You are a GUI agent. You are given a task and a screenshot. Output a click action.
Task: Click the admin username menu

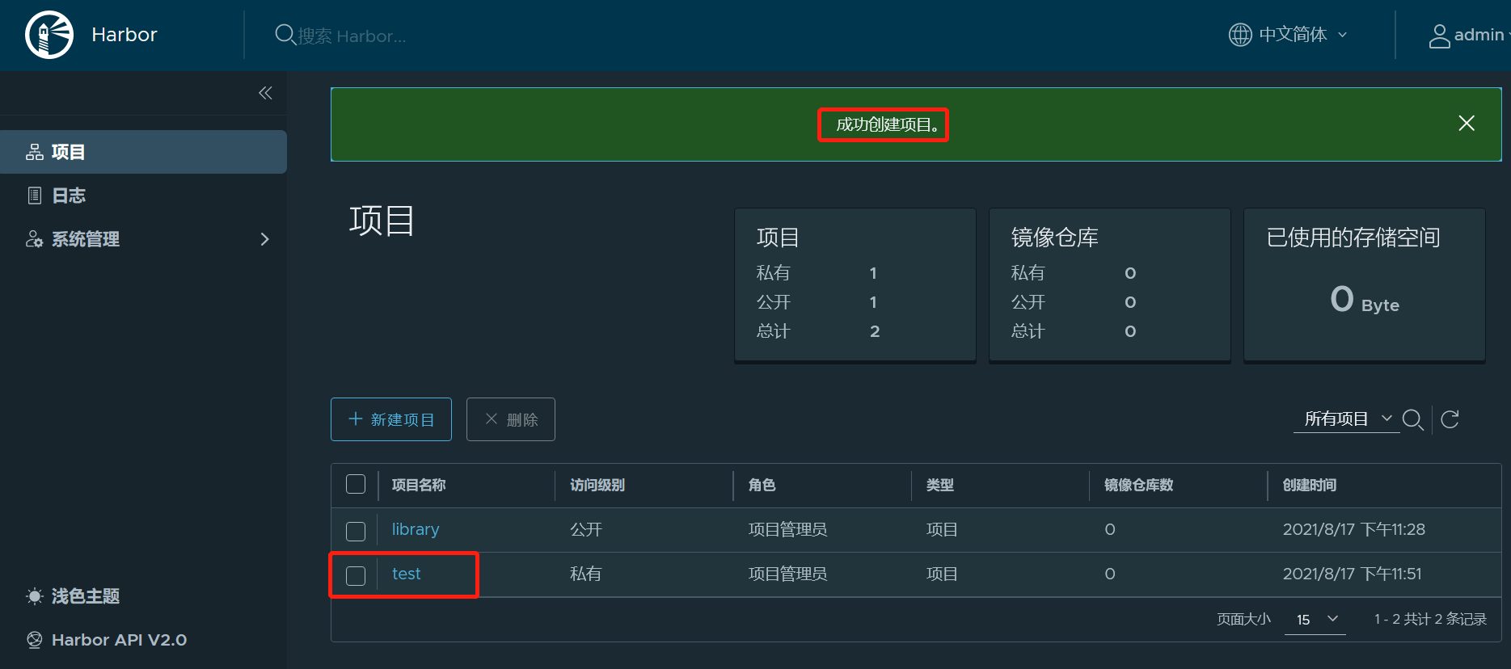coord(1479,35)
